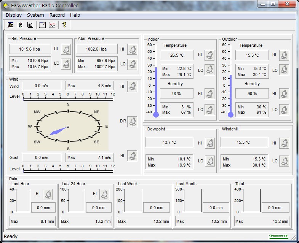299x243 pixels.
Task: Toggle Dewpoint LO alarm bell
Action: [210, 161]
